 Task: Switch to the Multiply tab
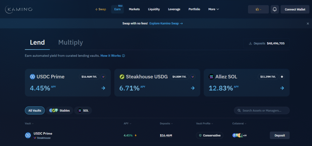pos(70,43)
